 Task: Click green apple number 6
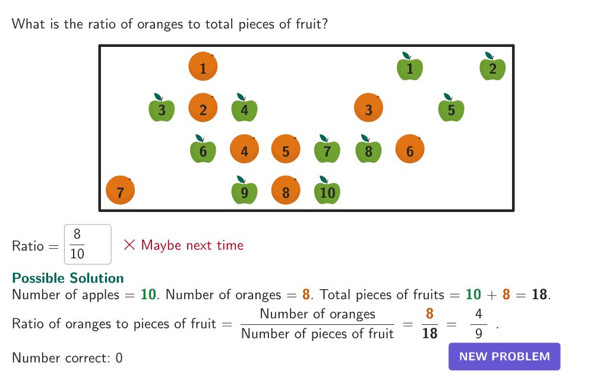tap(203, 151)
